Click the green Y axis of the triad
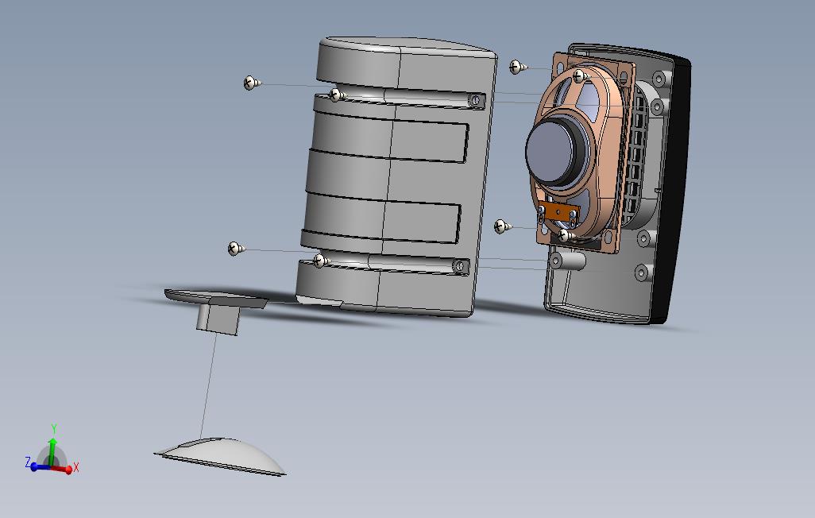The image size is (815, 518). coord(52,446)
